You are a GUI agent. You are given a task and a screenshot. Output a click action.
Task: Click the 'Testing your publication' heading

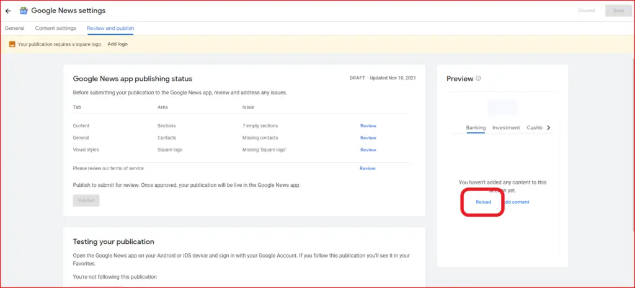(113, 241)
